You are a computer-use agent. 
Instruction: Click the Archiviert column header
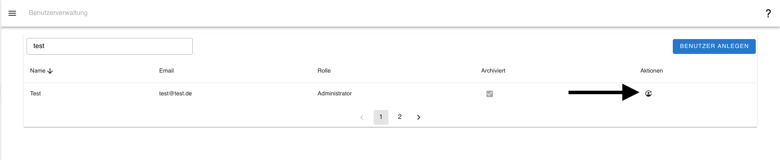[x=493, y=71]
